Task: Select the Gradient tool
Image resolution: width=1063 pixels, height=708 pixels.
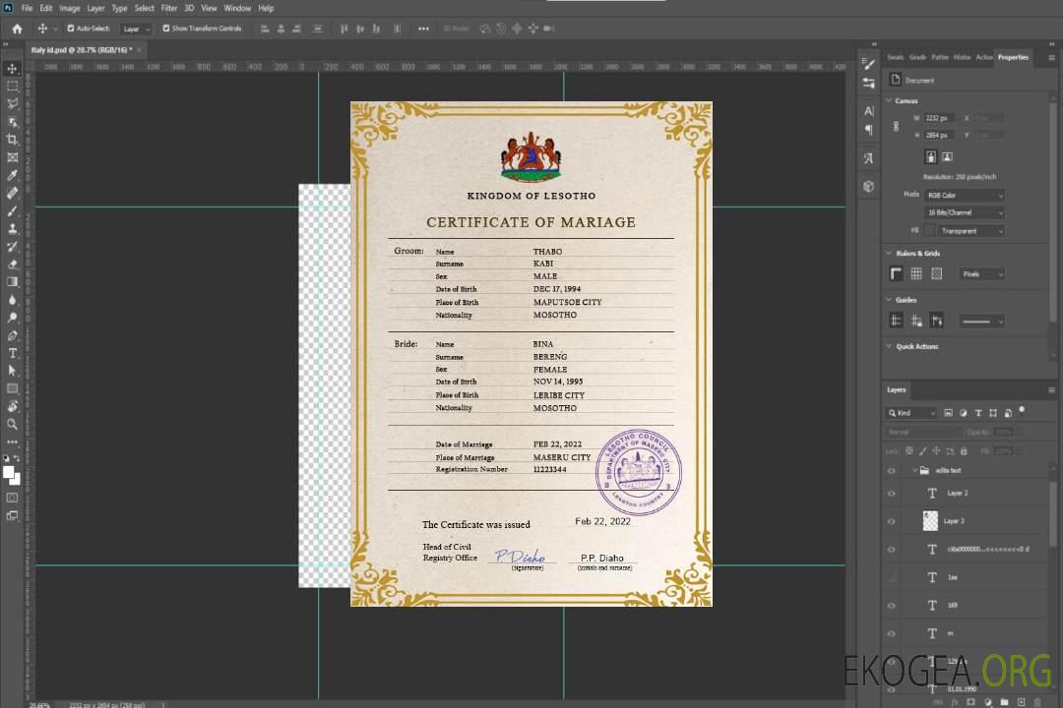Action: point(12,282)
